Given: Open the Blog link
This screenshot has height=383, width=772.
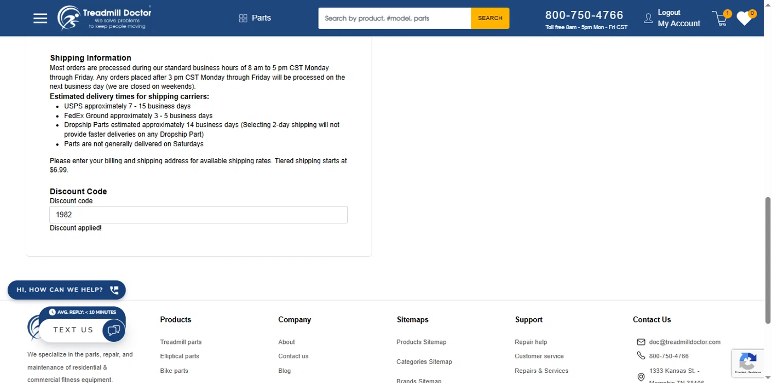Looking at the screenshot, I should pos(285,371).
